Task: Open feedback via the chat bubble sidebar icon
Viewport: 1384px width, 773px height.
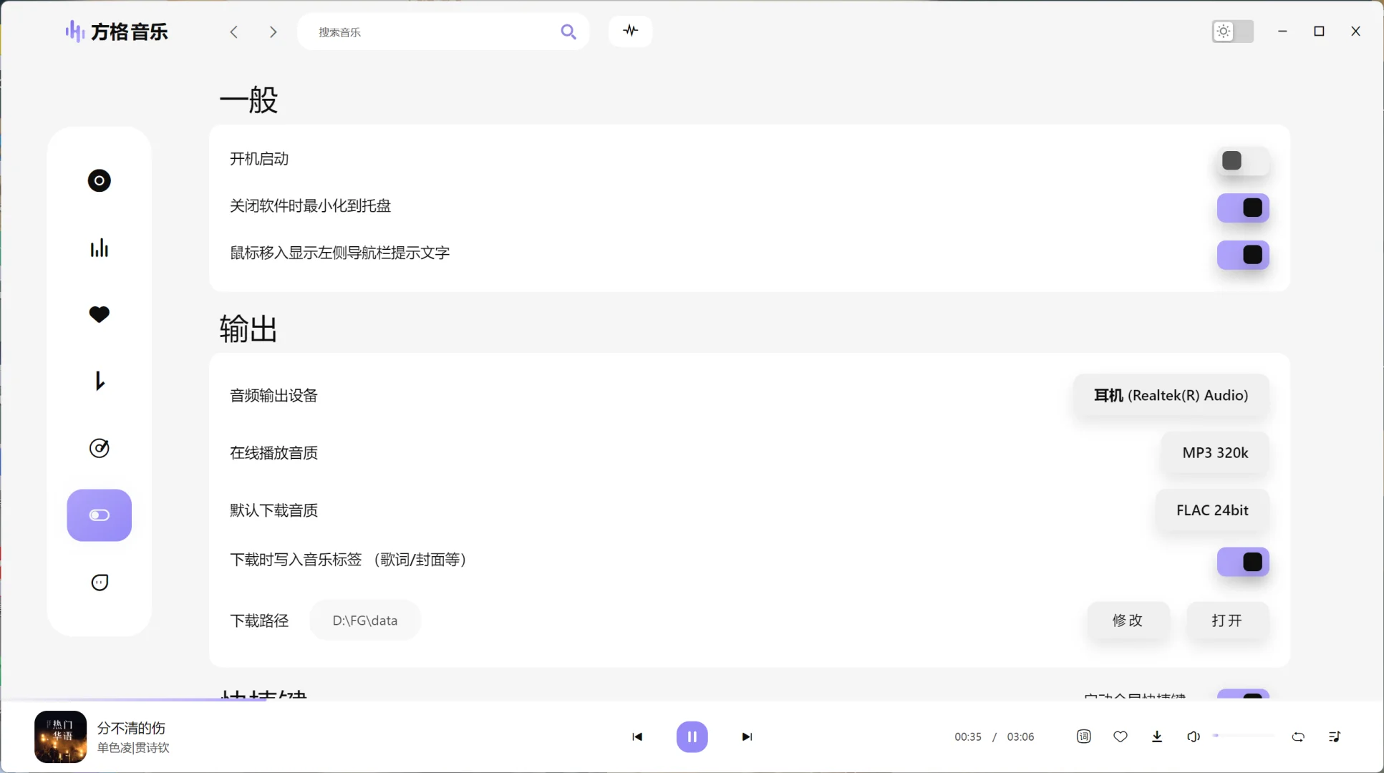Action: point(100,582)
